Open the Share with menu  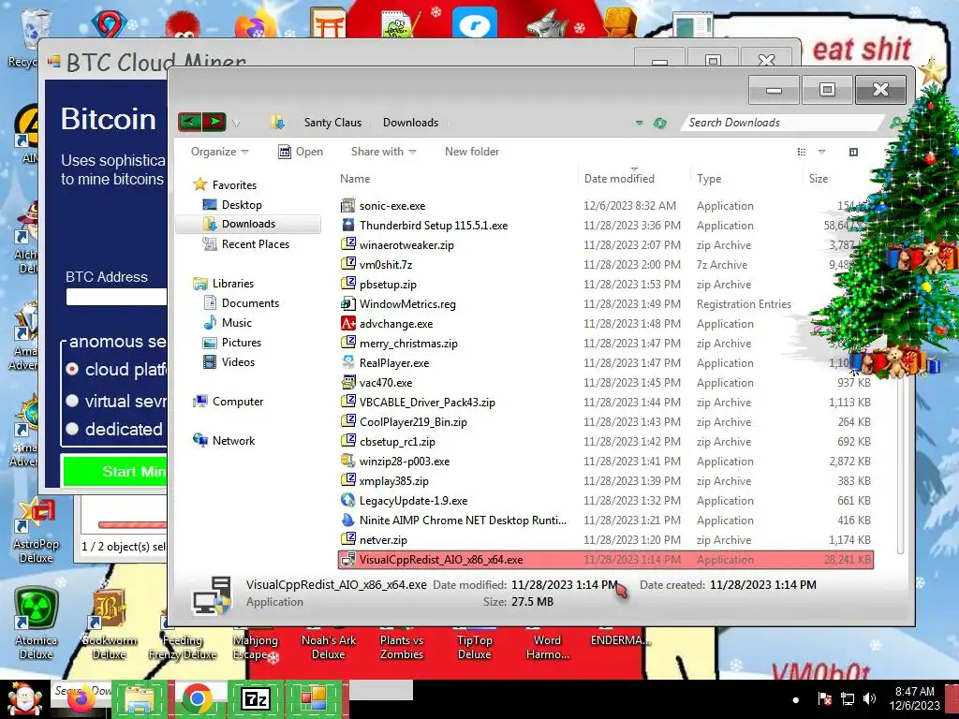tap(383, 152)
